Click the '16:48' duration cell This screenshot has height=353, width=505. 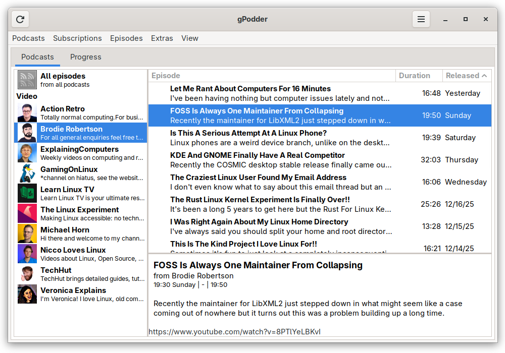(431, 93)
